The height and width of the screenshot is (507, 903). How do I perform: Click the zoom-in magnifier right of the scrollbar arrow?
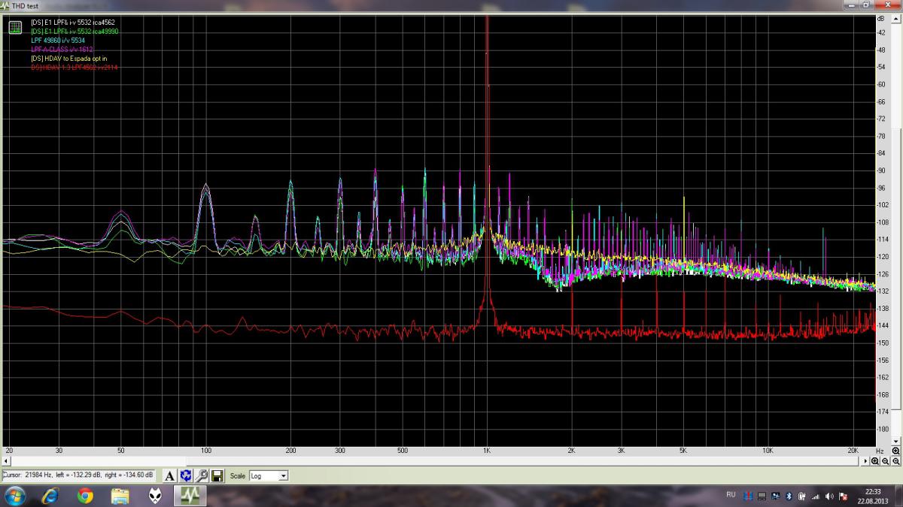pos(875,461)
